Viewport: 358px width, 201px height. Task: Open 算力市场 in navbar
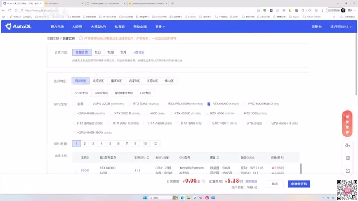[x=57, y=27]
